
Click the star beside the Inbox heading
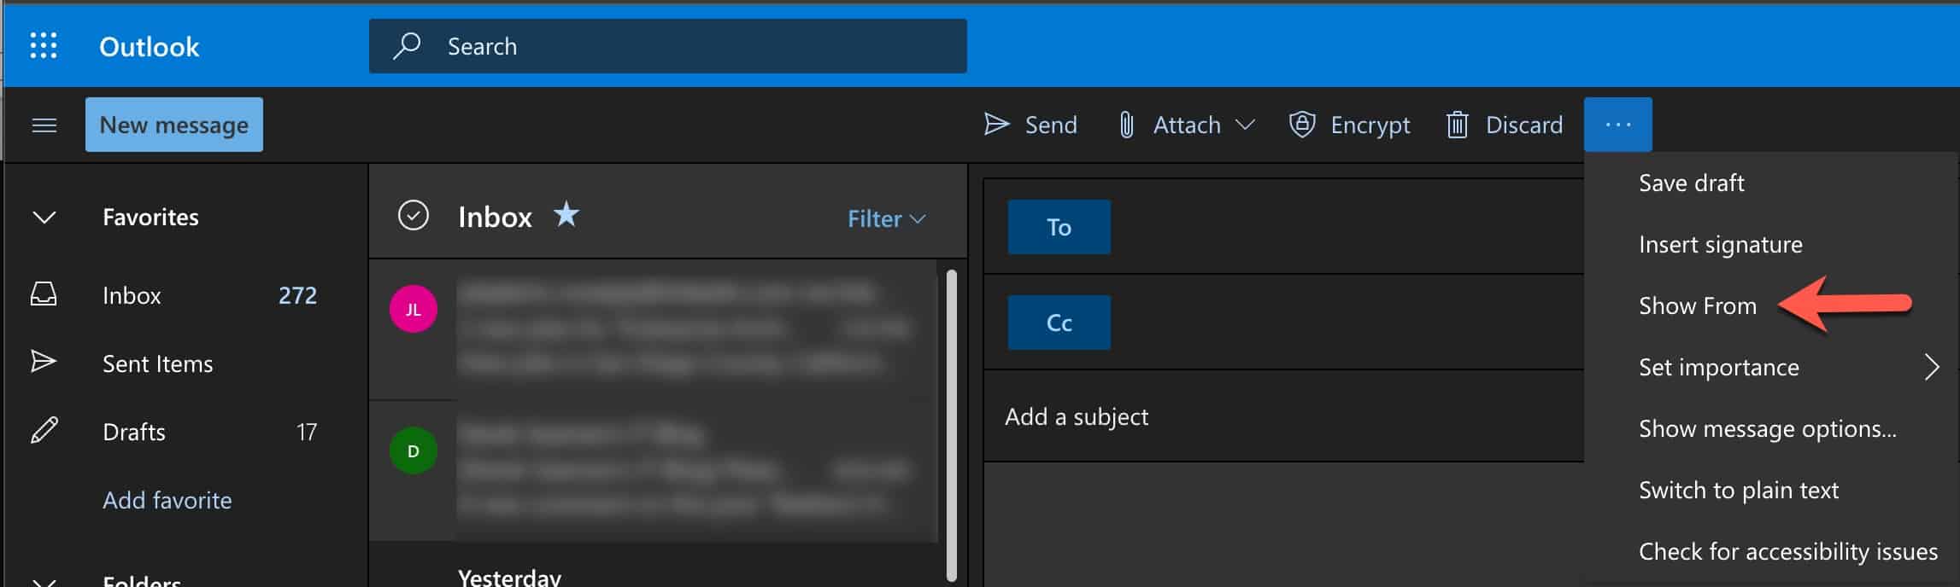click(x=566, y=214)
